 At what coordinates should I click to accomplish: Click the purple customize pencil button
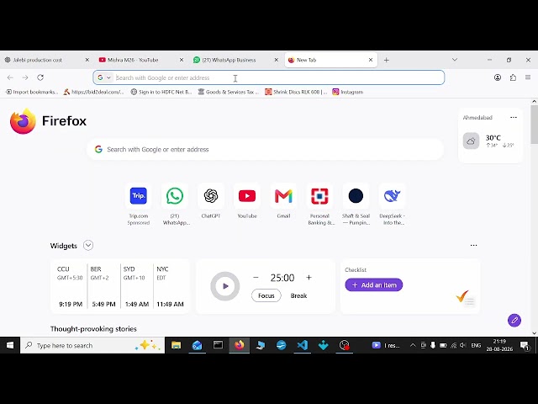click(x=514, y=321)
